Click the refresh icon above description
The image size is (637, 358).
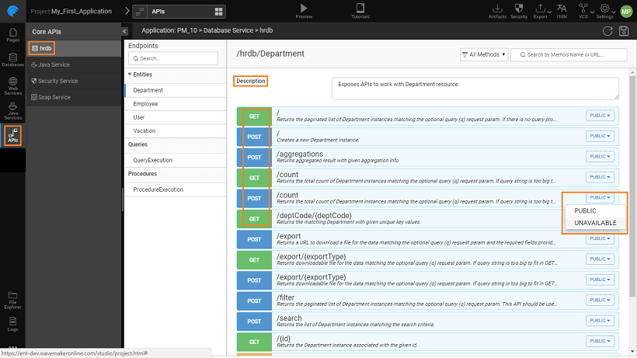tap(607, 30)
